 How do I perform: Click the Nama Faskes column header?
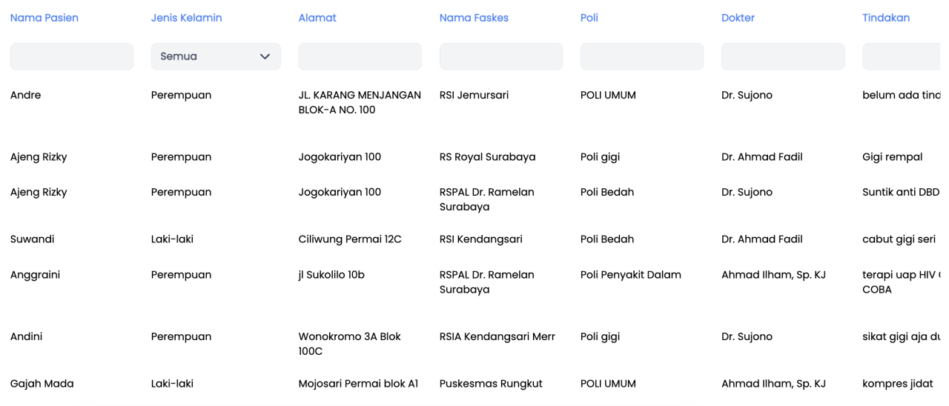[x=474, y=18]
